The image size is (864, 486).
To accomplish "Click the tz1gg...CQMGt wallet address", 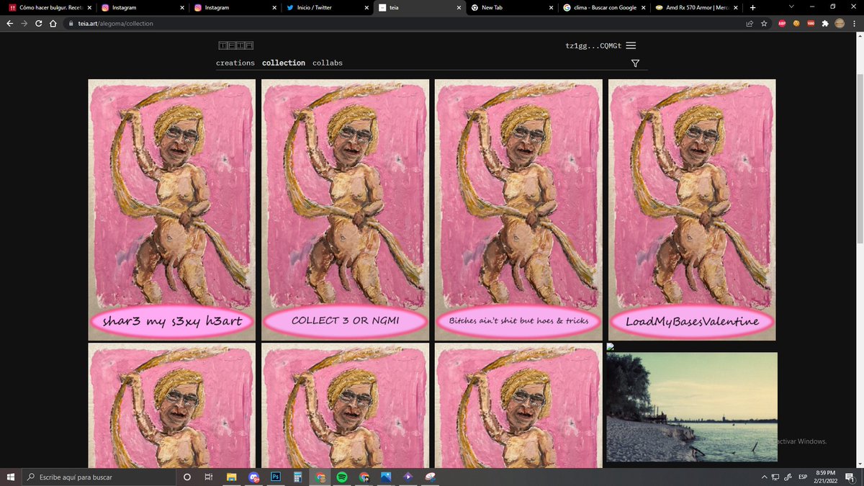I will coord(594,45).
